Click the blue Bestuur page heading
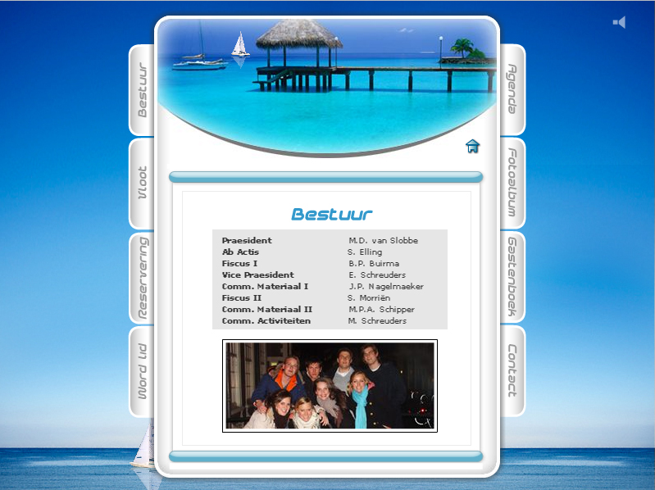The image size is (655, 490). pos(331,215)
